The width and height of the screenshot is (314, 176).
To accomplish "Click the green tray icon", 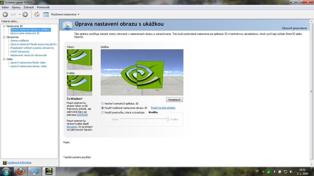I will pyautogui.click(x=269, y=172).
